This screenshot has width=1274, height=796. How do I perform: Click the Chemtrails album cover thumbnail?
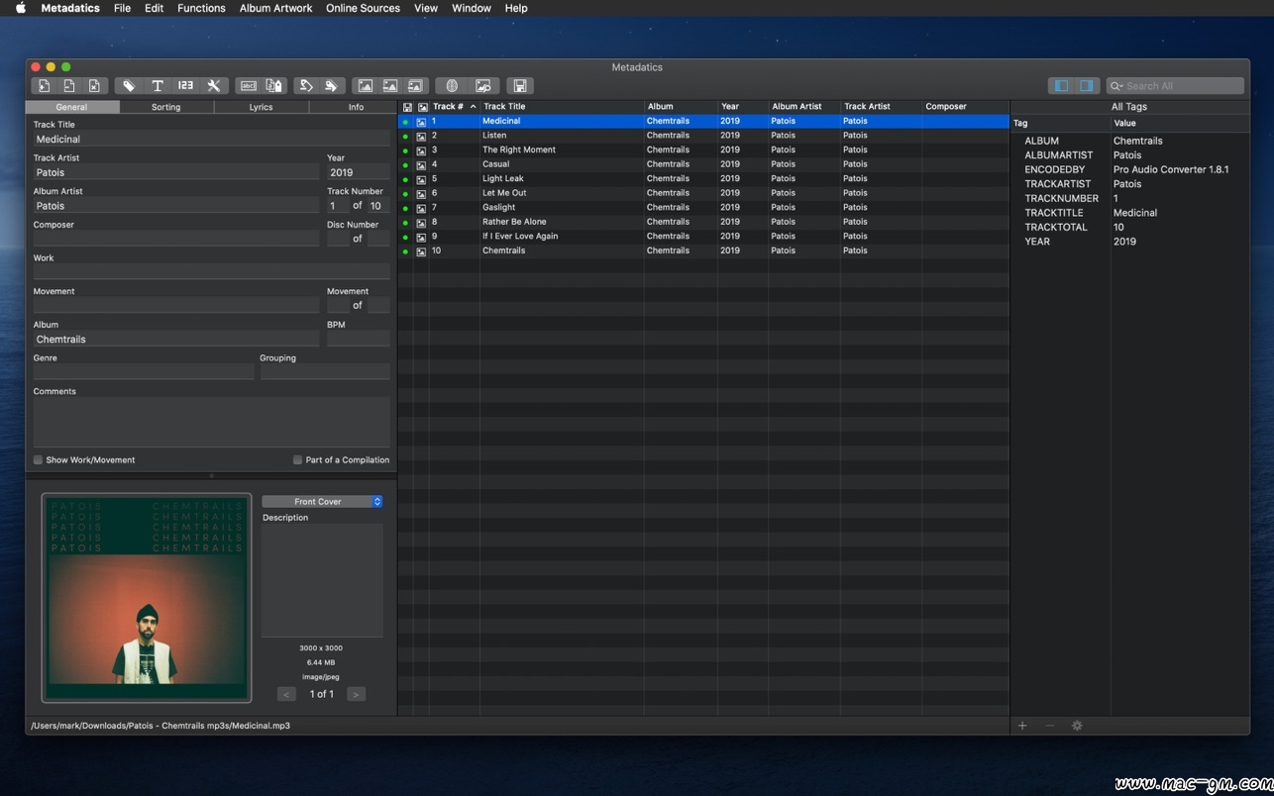(x=147, y=597)
